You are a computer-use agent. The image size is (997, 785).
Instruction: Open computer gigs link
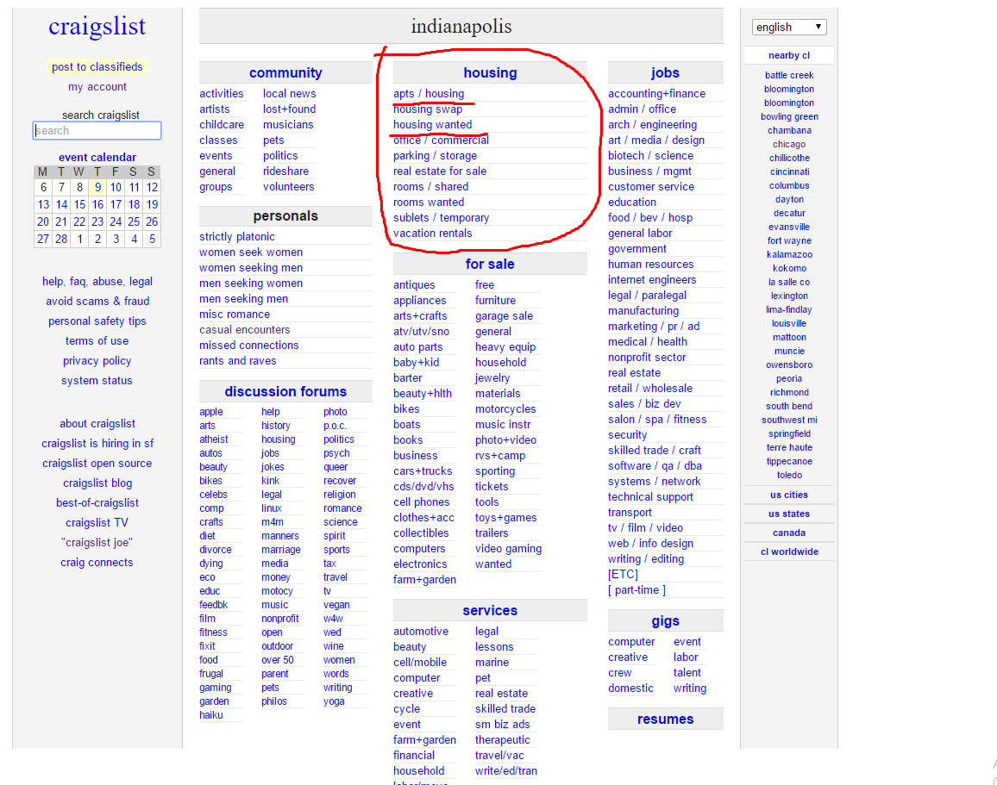pyautogui.click(x=631, y=641)
